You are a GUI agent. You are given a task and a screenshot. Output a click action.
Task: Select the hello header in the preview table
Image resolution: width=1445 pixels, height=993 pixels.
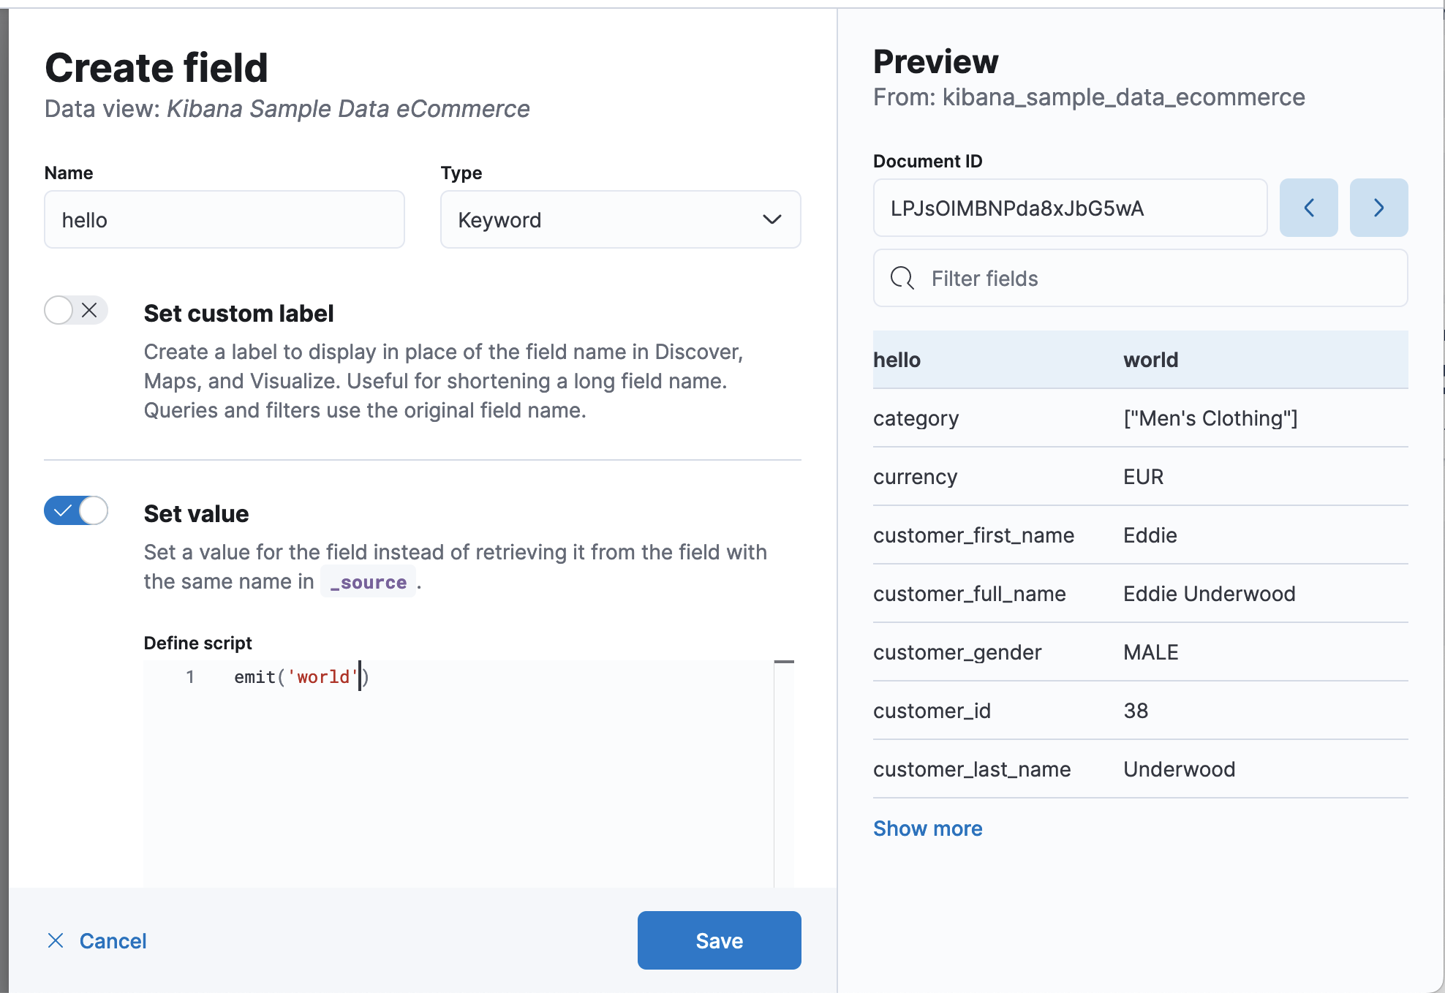pos(897,359)
